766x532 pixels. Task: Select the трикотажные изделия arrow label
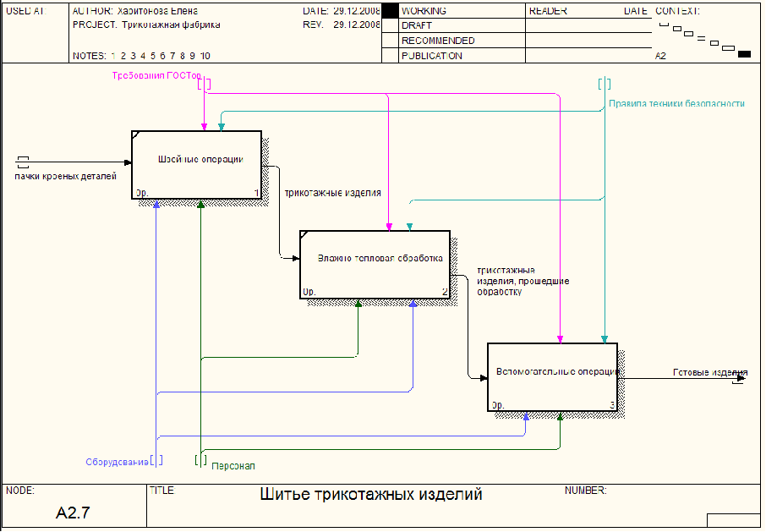[x=332, y=193]
